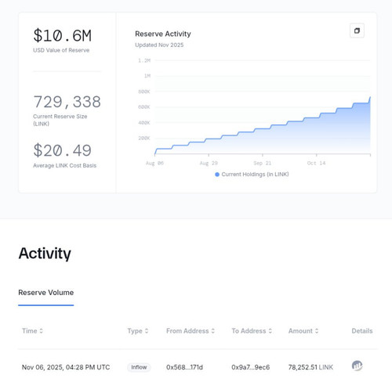Click the $10.6M reserve value

(x=63, y=35)
